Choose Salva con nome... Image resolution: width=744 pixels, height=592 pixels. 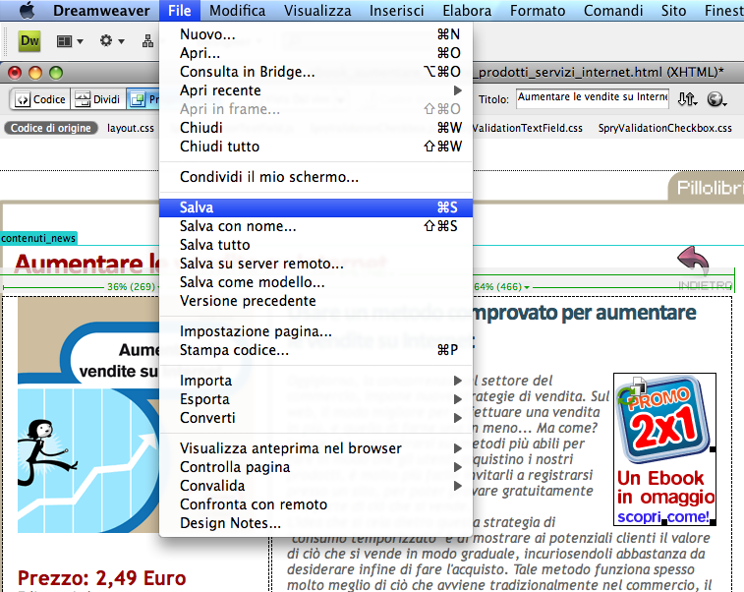315,226
